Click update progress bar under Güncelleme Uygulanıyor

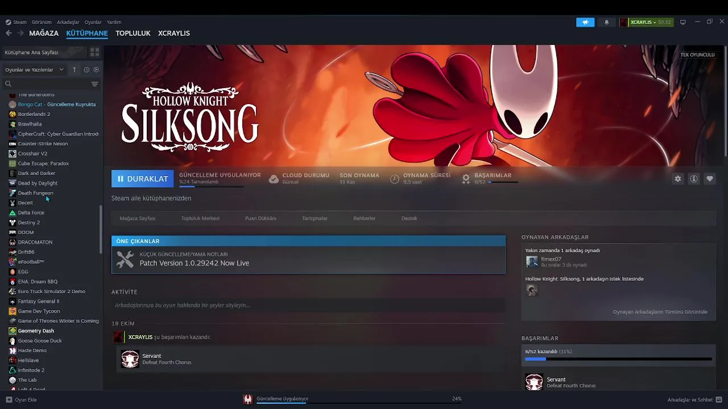pos(211,186)
